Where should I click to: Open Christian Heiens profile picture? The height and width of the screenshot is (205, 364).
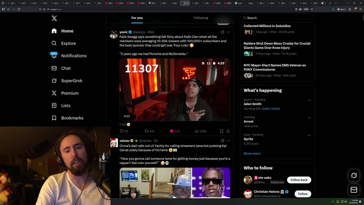pos(248,194)
